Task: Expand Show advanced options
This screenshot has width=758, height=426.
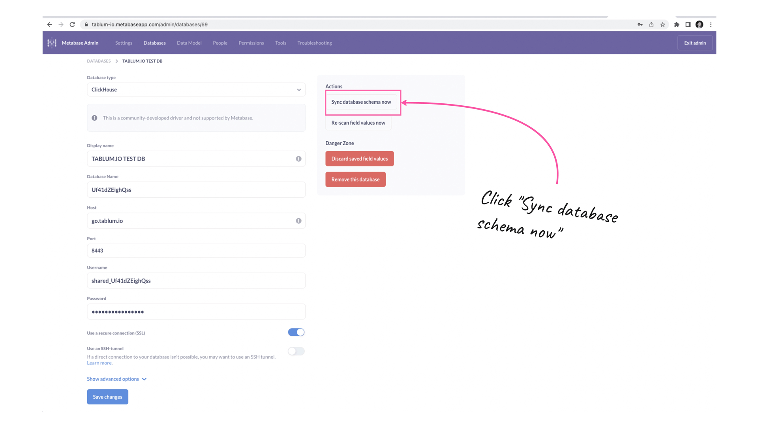Action: point(116,379)
